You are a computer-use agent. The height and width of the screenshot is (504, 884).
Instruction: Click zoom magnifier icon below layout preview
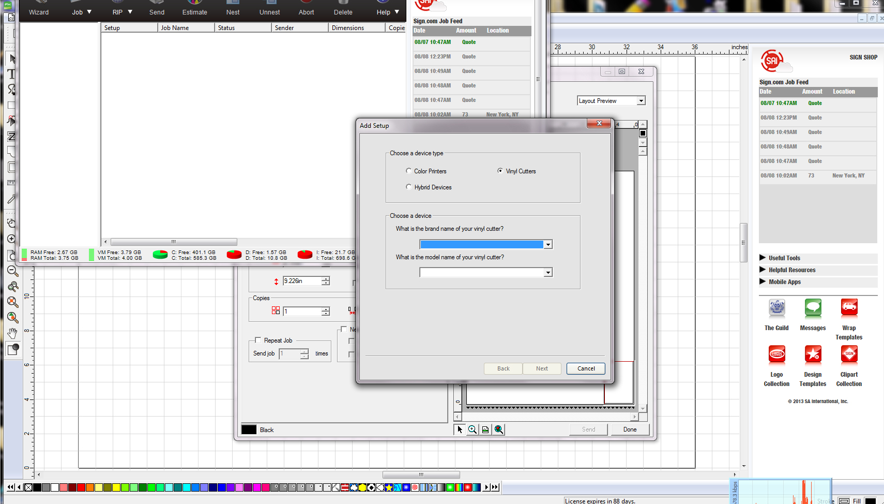click(x=473, y=429)
